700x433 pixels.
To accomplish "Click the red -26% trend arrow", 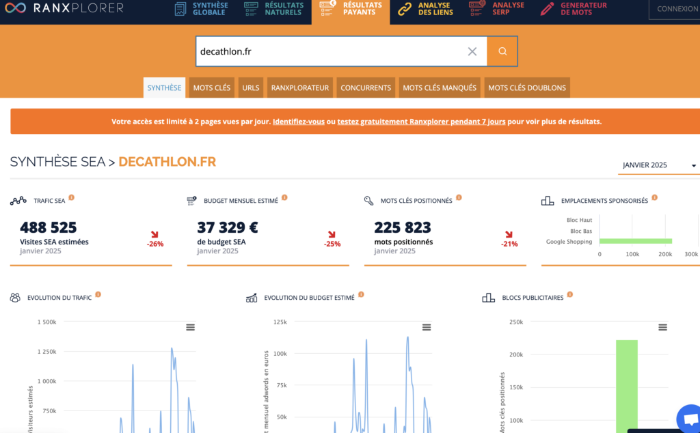I will pos(154,234).
